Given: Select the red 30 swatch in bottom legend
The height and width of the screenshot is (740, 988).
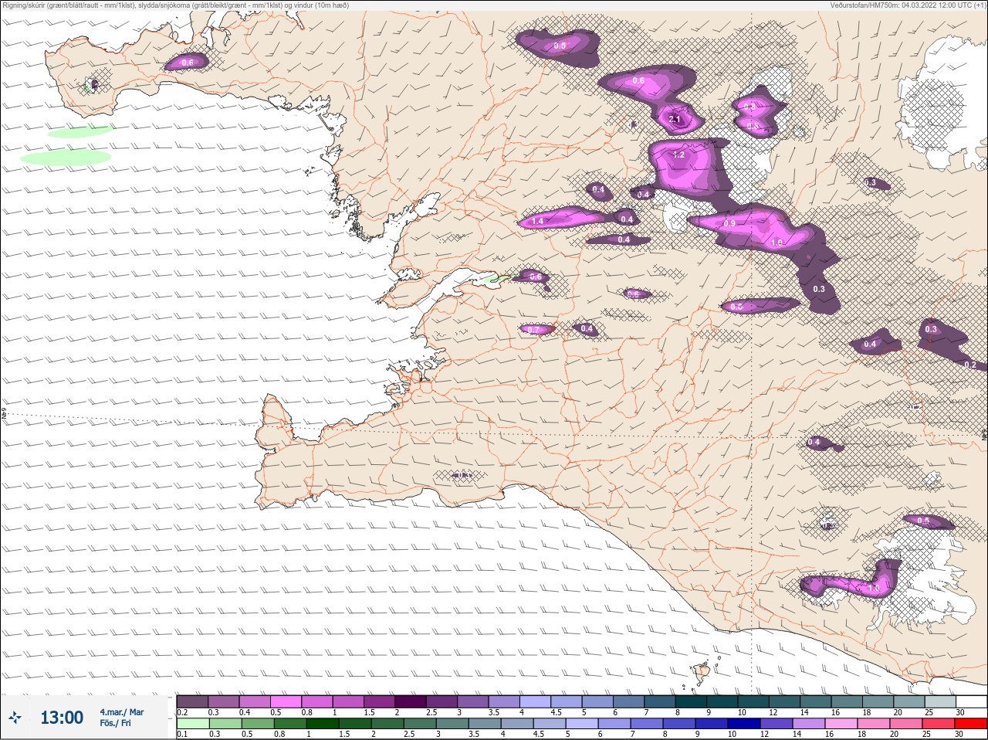Looking at the screenshot, I should point(969,724).
